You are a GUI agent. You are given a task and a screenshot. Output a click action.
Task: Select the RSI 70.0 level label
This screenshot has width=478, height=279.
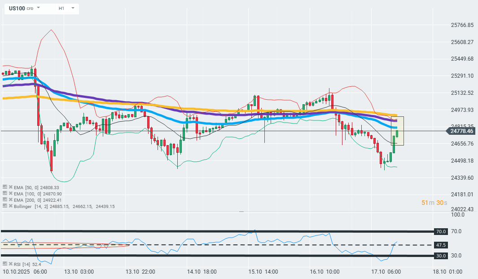point(441,231)
